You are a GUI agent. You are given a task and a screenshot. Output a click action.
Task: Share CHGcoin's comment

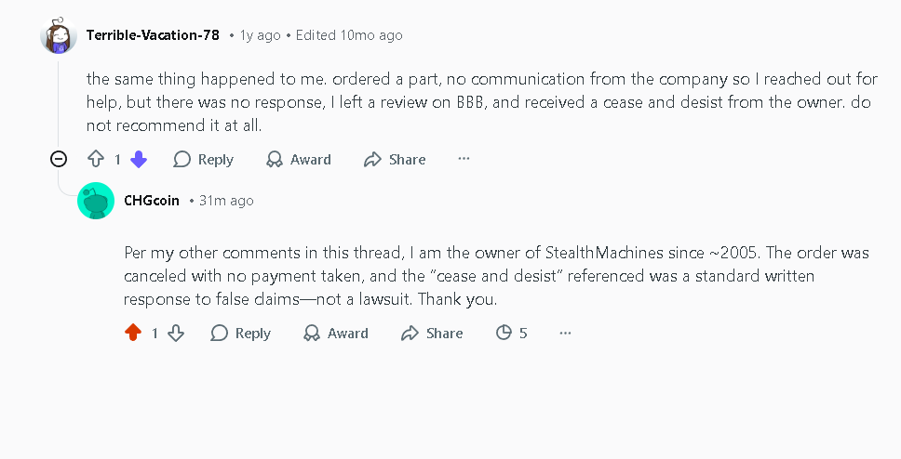(x=432, y=333)
